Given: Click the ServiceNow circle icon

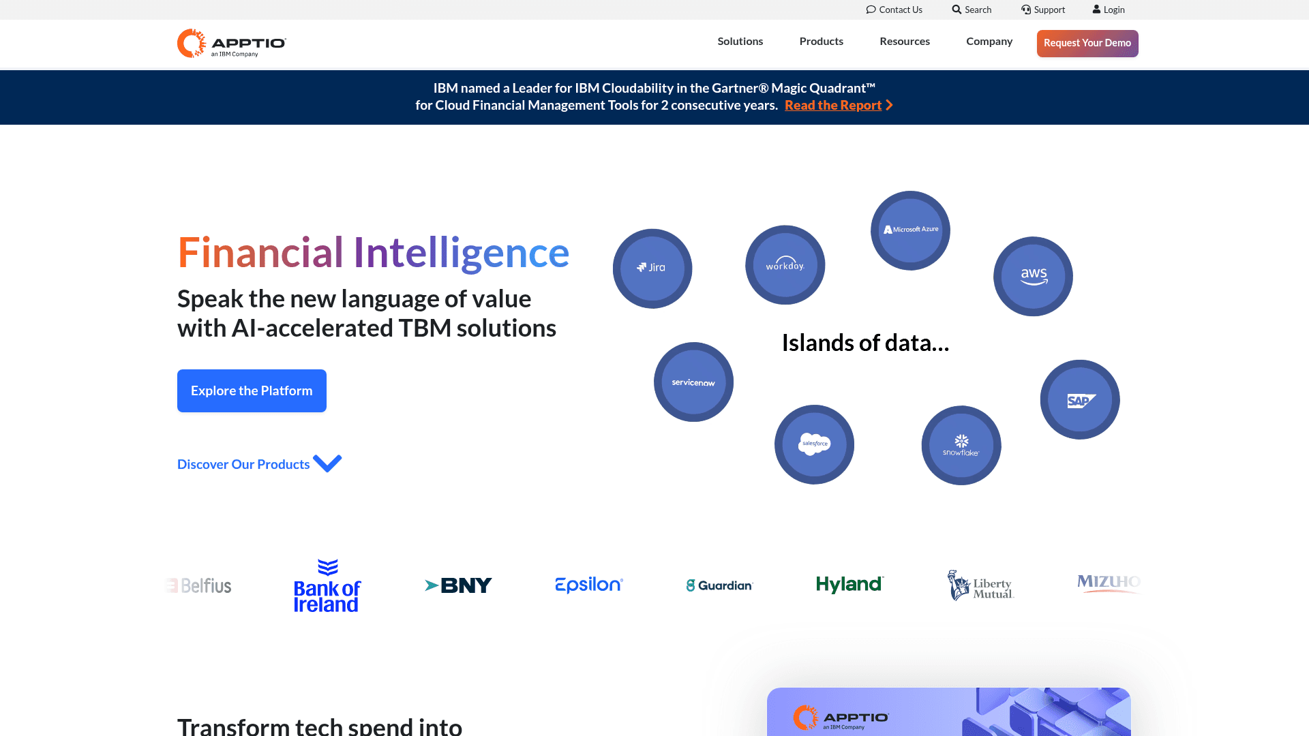Looking at the screenshot, I should (693, 382).
